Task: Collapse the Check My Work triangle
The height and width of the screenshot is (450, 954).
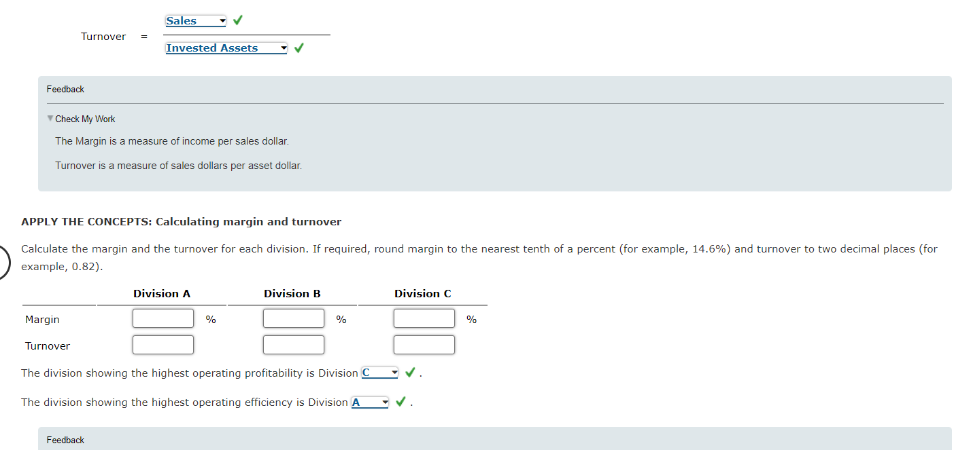Action: click(x=50, y=119)
